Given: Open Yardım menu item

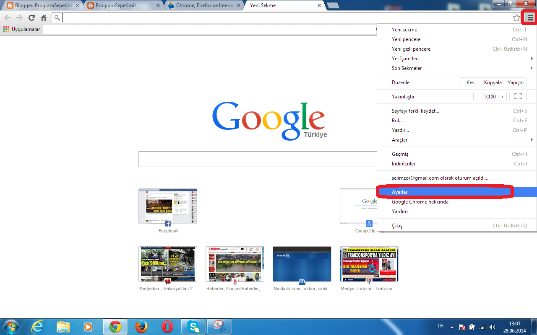Looking at the screenshot, I should pyautogui.click(x=457, y=211).
